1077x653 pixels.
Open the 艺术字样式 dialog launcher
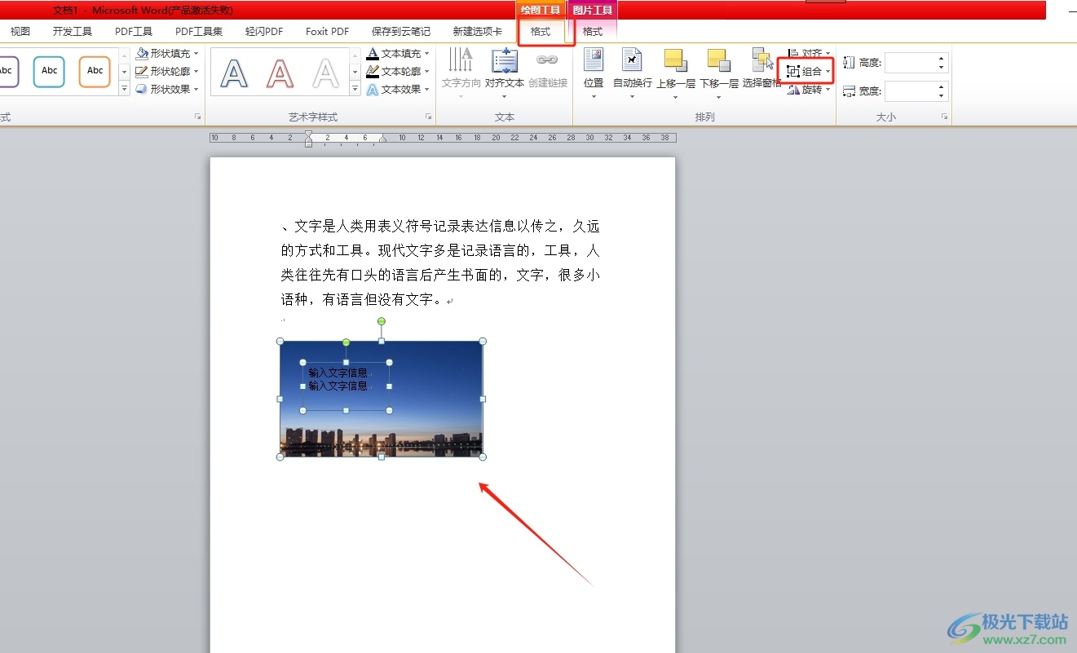pos(429,117)
